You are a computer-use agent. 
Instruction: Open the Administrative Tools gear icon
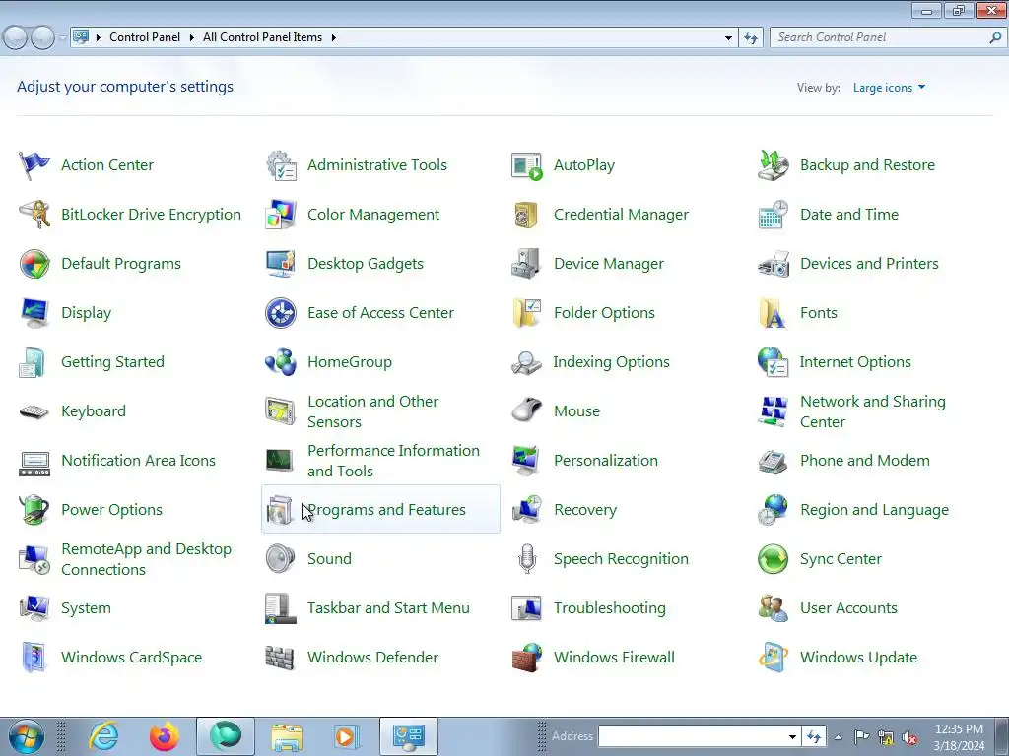[281, 165]
